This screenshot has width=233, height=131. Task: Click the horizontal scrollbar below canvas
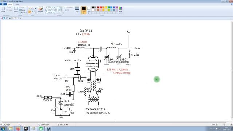(x=114, y=122)
